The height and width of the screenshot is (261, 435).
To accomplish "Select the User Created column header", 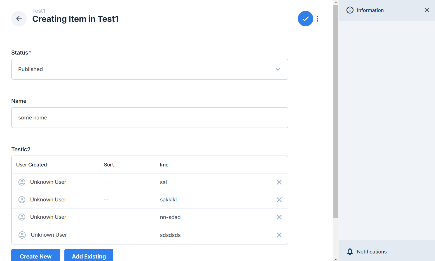I will (x=31, y=164).
